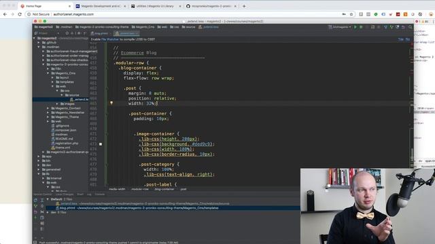
Task: Click the browser address bar URL
Action: (x=73, y=14)
